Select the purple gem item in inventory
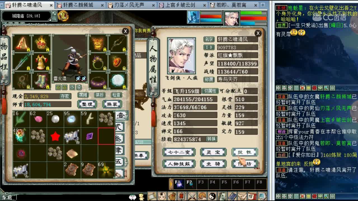Viewport: 358px width, 201px height. [x=89, y=136]
